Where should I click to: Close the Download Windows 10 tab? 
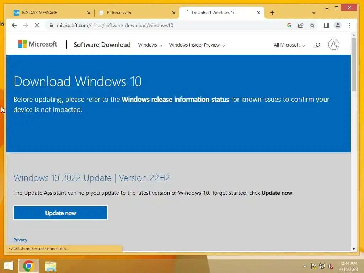pos(259,13)
